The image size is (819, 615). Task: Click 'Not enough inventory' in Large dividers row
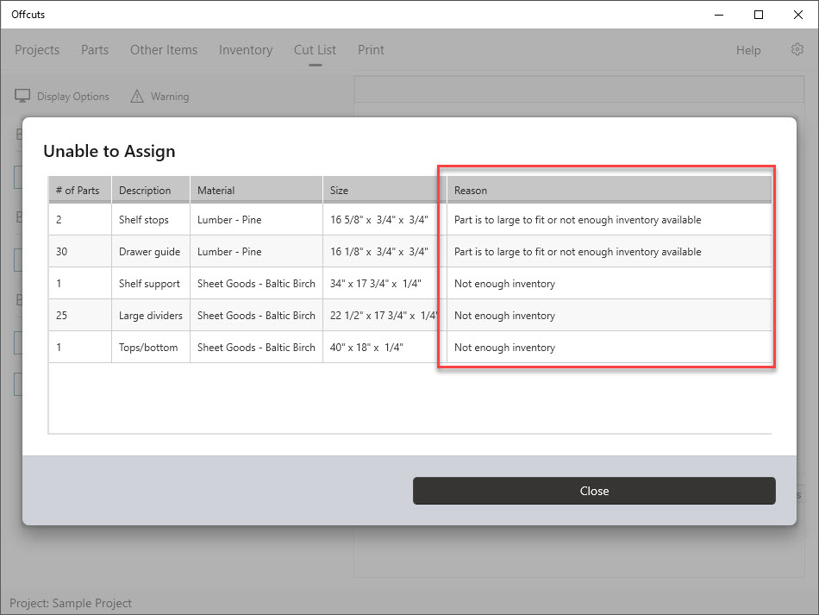click(504, 316)
